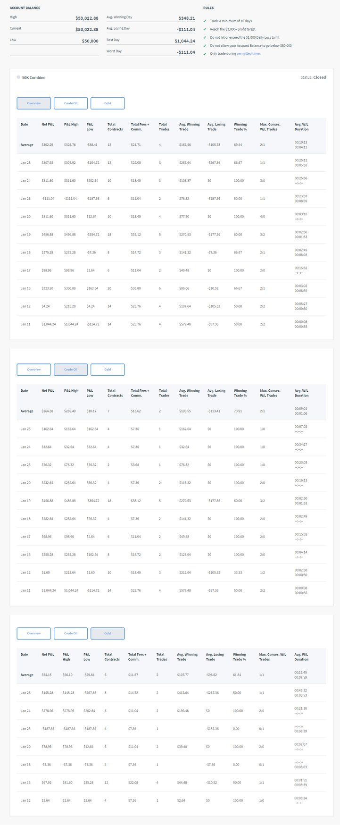
Task: Click checkmark beside the $1,000 Daily Loss Limit rule
Action: 205,37
